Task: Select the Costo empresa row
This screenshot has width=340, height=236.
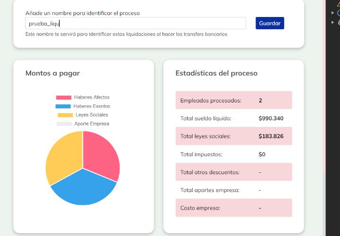Action: pos(233,208)
